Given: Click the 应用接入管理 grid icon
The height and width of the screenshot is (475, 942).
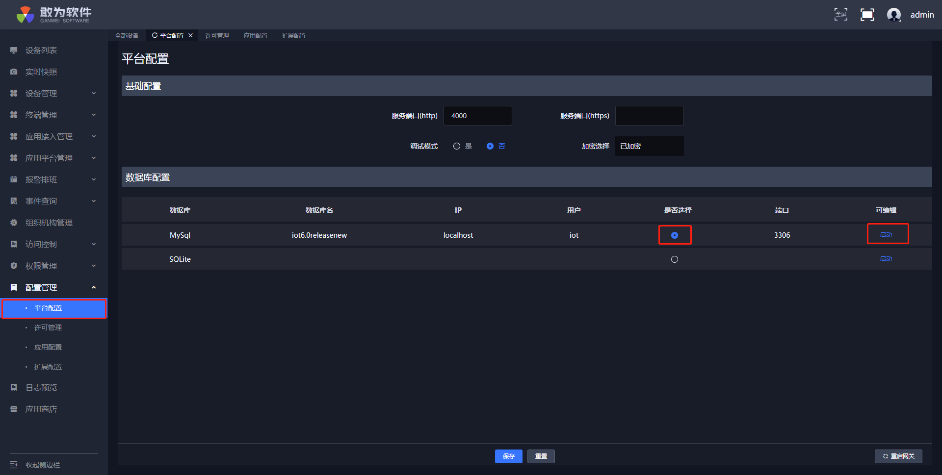Looking at the screenshot, I should (x=14, y=137).
